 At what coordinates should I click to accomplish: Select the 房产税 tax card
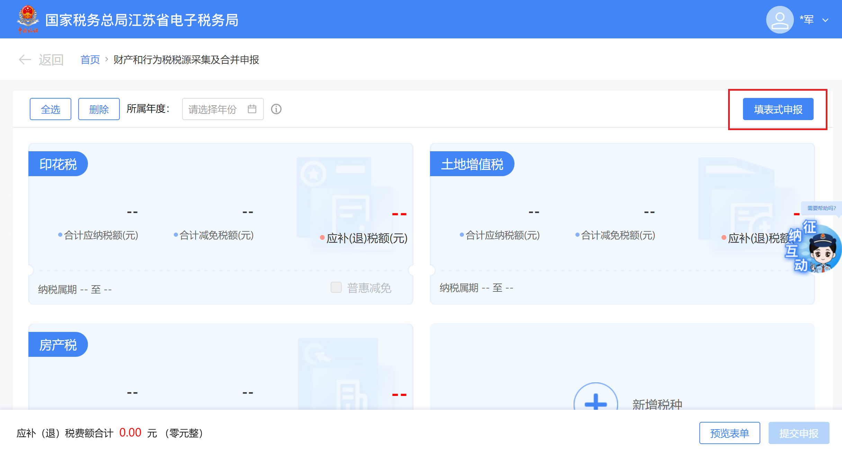[58, 344]
